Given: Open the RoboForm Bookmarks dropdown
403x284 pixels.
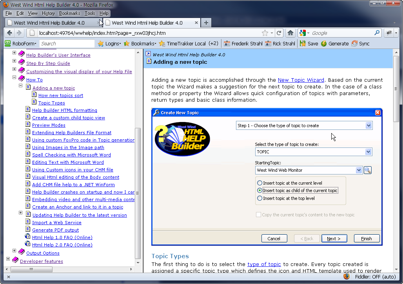Looking at the screenshot, I should pyautogui.click(x=140, y=43).
